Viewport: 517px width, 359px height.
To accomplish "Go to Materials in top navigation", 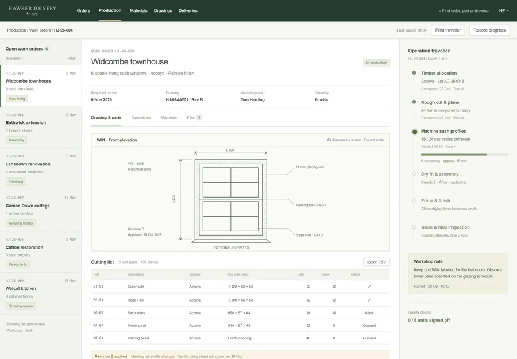I will (x=138, y=10).
